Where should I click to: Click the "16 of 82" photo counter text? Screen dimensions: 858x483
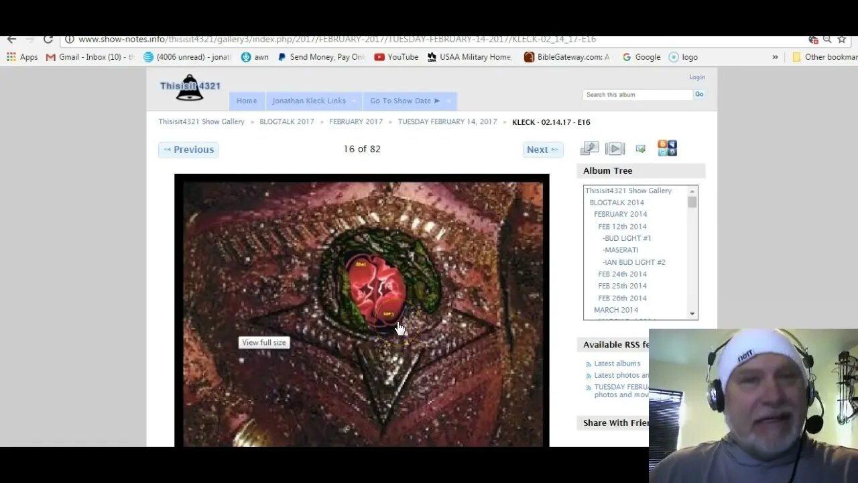coord(362,149)
